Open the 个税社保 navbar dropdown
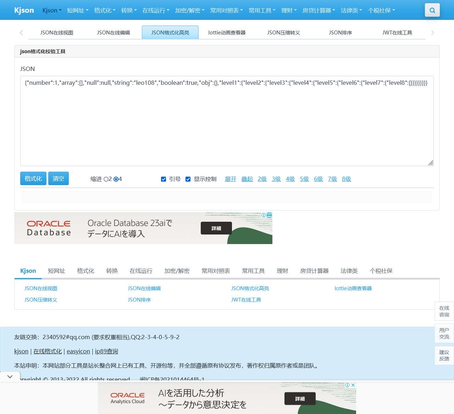The width and height of the screenshot is (454, 414). point(381,10)
